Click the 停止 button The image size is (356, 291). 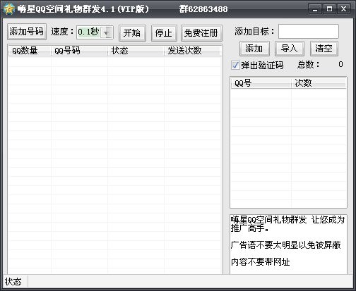coord(164,33)
